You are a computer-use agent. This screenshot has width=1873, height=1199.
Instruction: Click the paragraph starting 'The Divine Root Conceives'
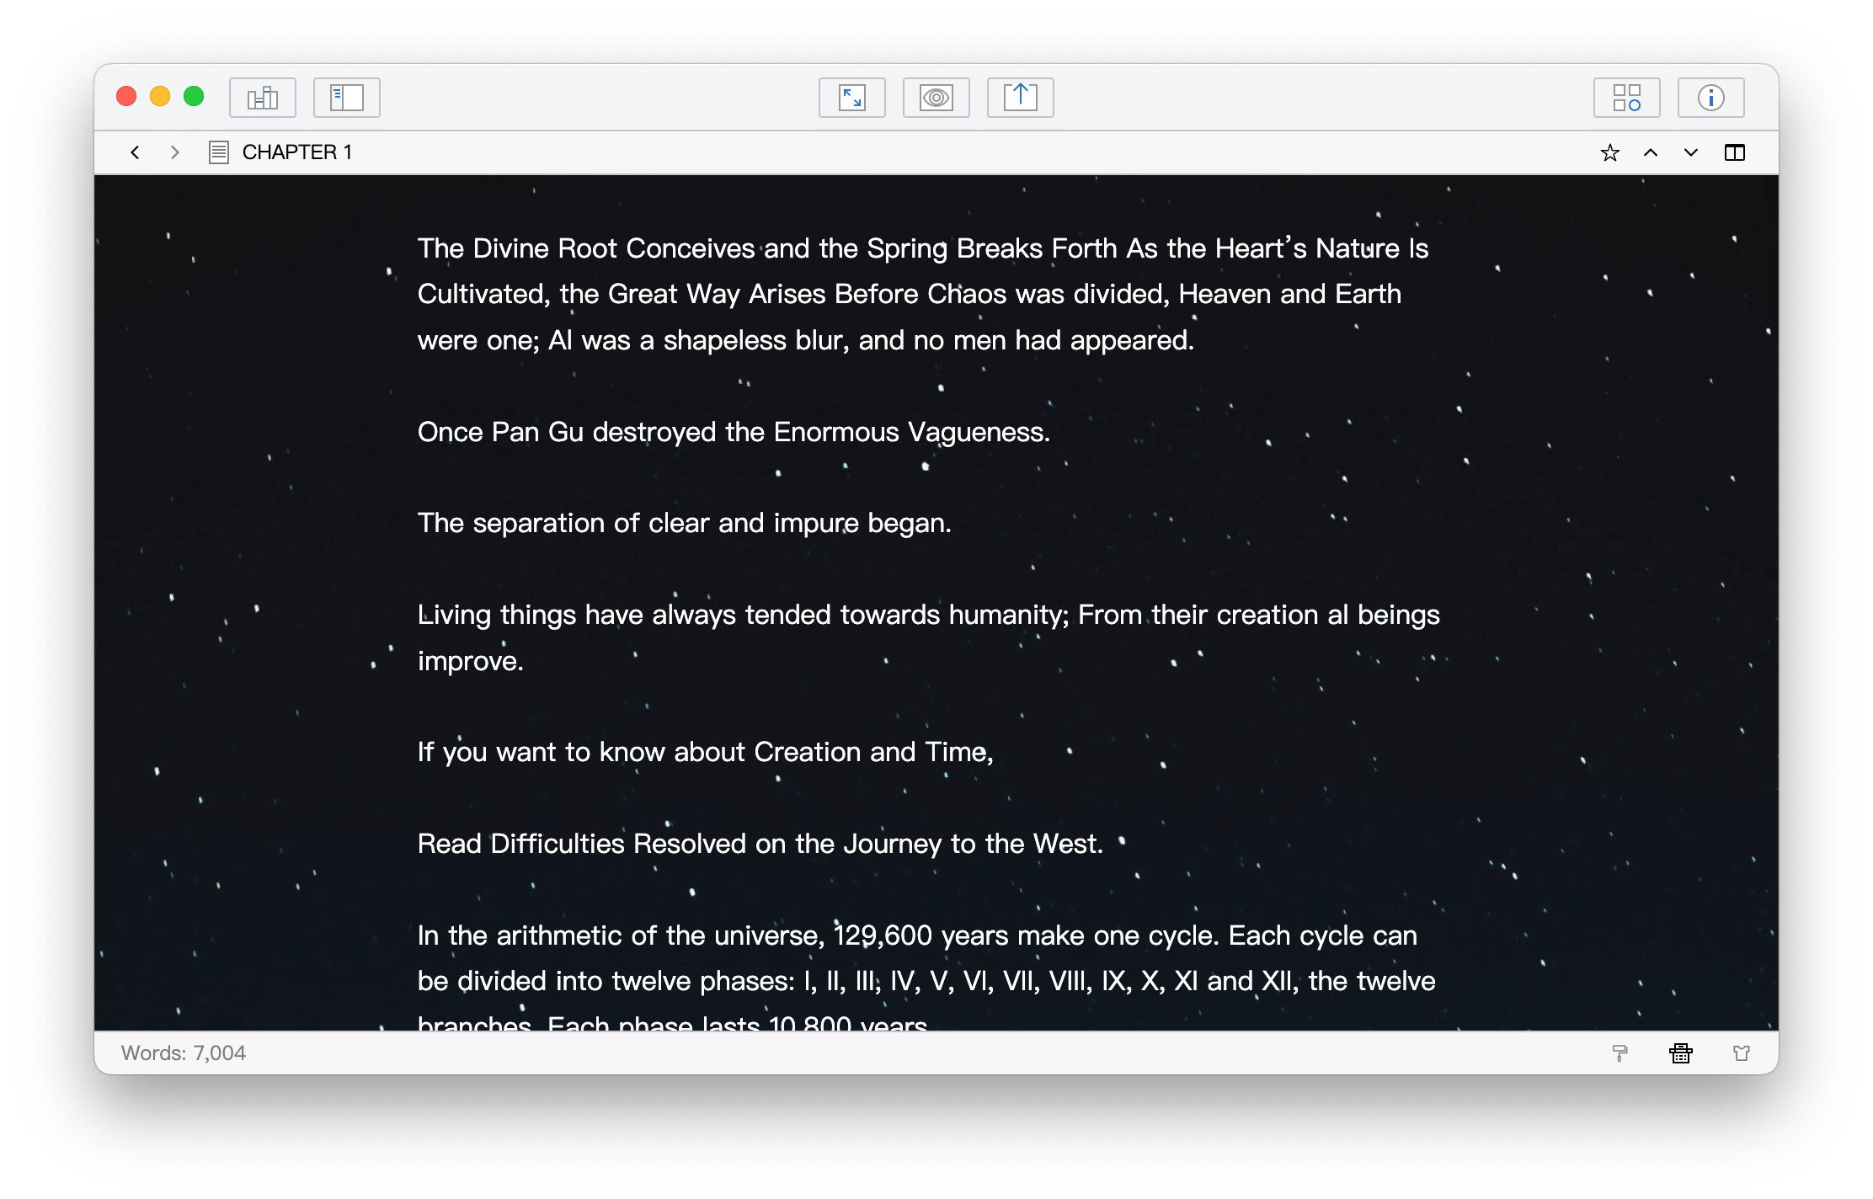pos(923,294)
